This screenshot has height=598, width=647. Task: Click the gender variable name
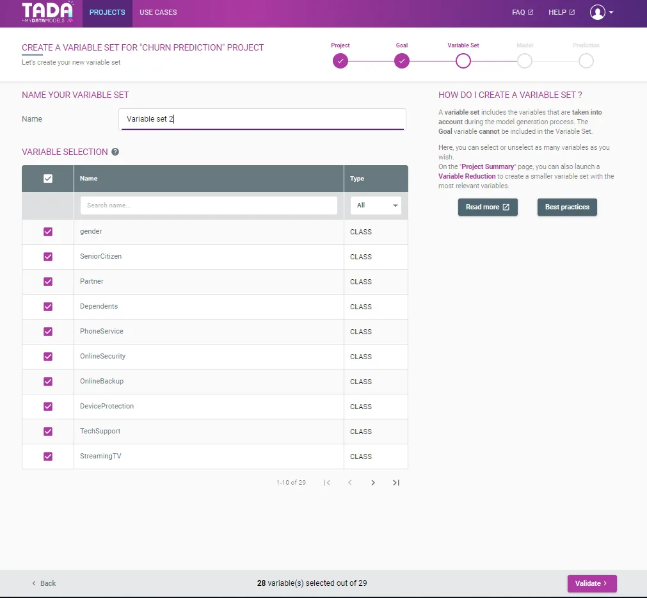91,232
